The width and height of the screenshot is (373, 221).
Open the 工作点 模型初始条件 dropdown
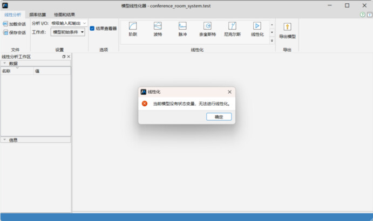68,32
